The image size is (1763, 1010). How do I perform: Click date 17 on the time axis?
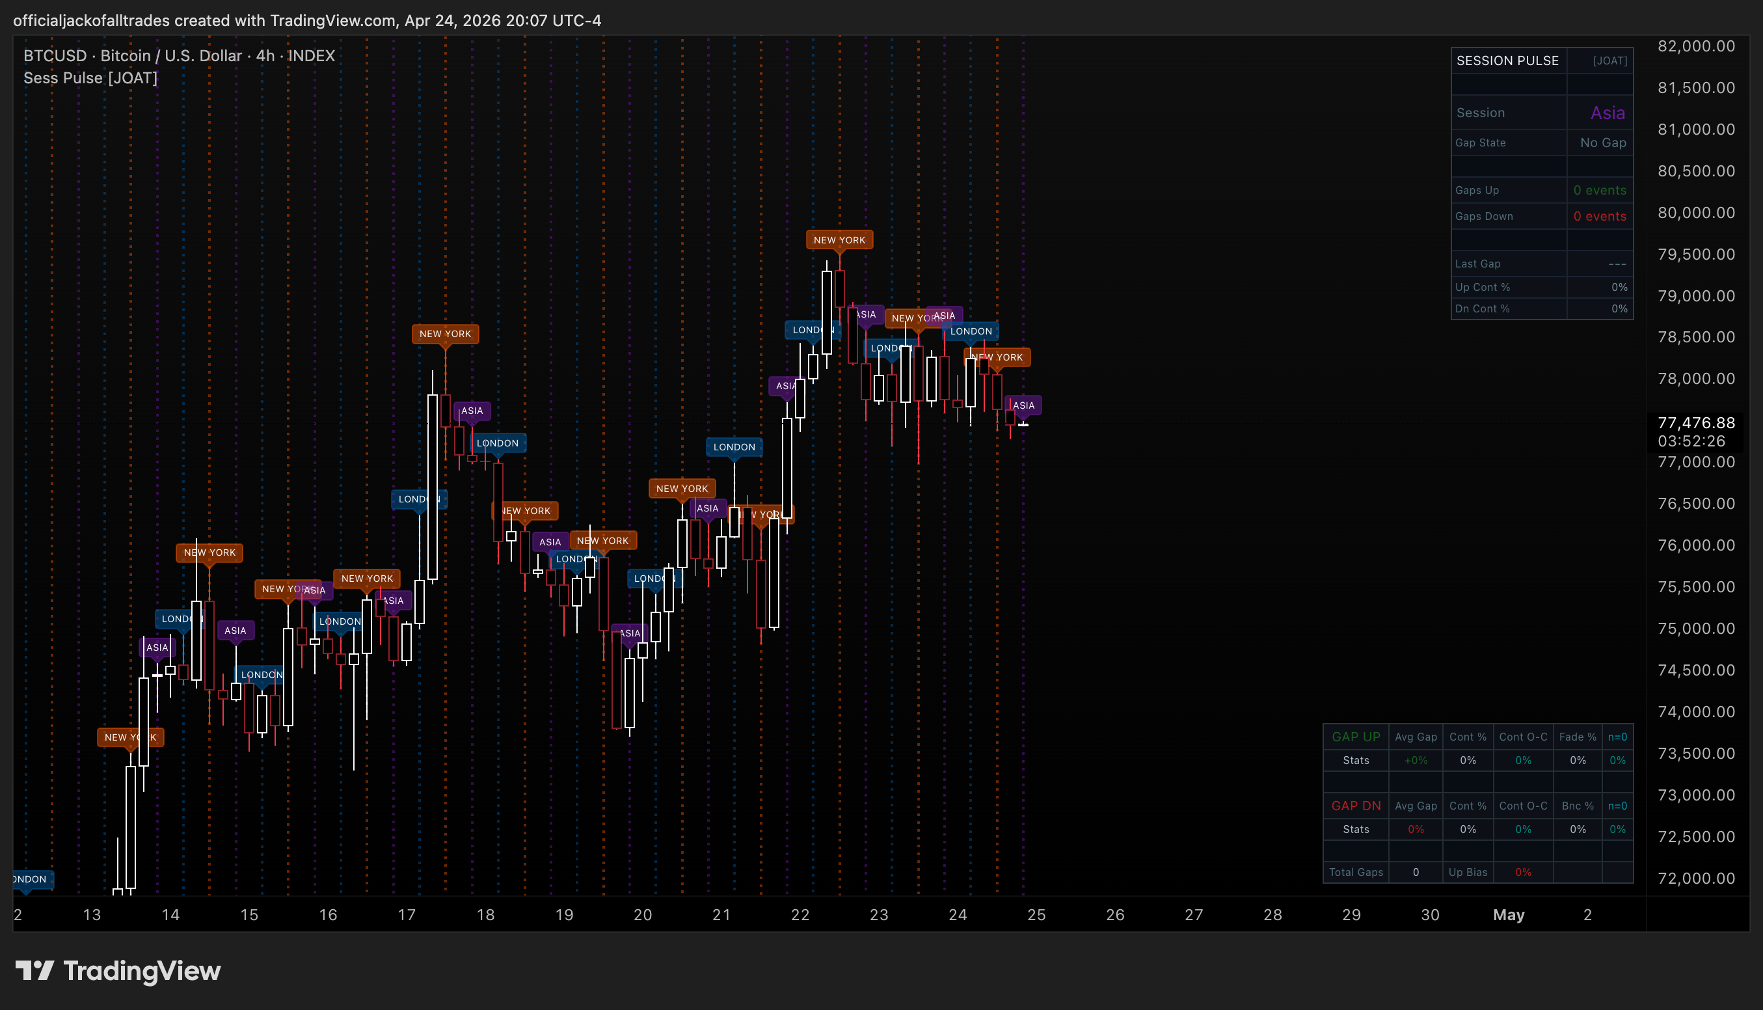click(x=406, y=915)
